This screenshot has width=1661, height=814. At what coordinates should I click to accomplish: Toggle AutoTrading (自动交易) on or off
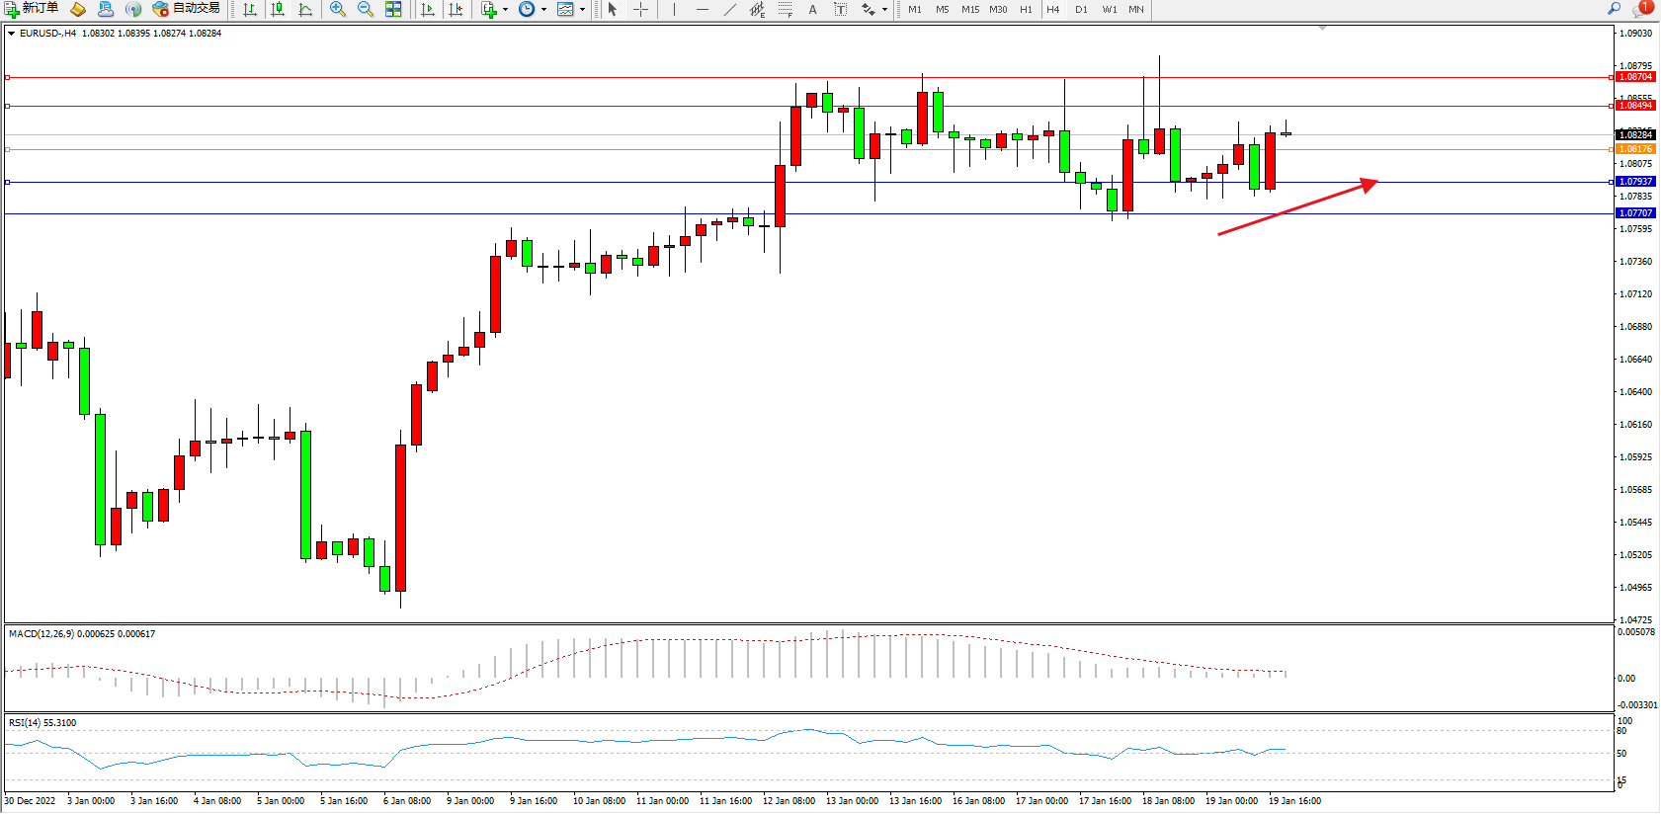[186, 9]
